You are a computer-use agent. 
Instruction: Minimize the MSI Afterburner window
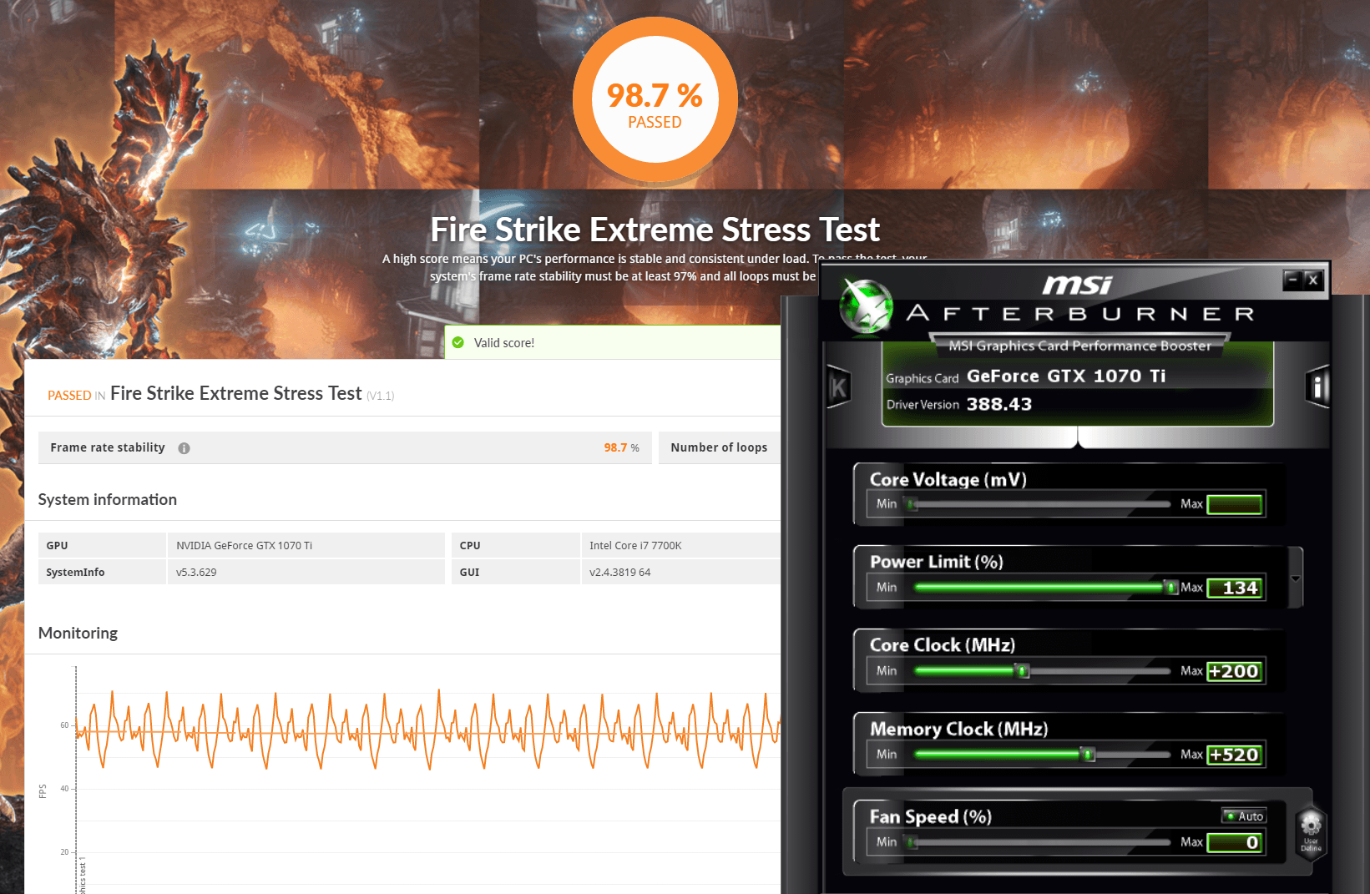point(1292,280)
